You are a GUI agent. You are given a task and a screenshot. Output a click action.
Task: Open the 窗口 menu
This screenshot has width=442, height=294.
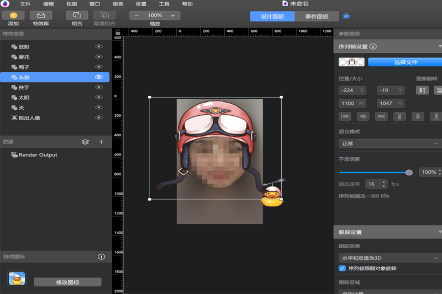[x=94, y=4]
